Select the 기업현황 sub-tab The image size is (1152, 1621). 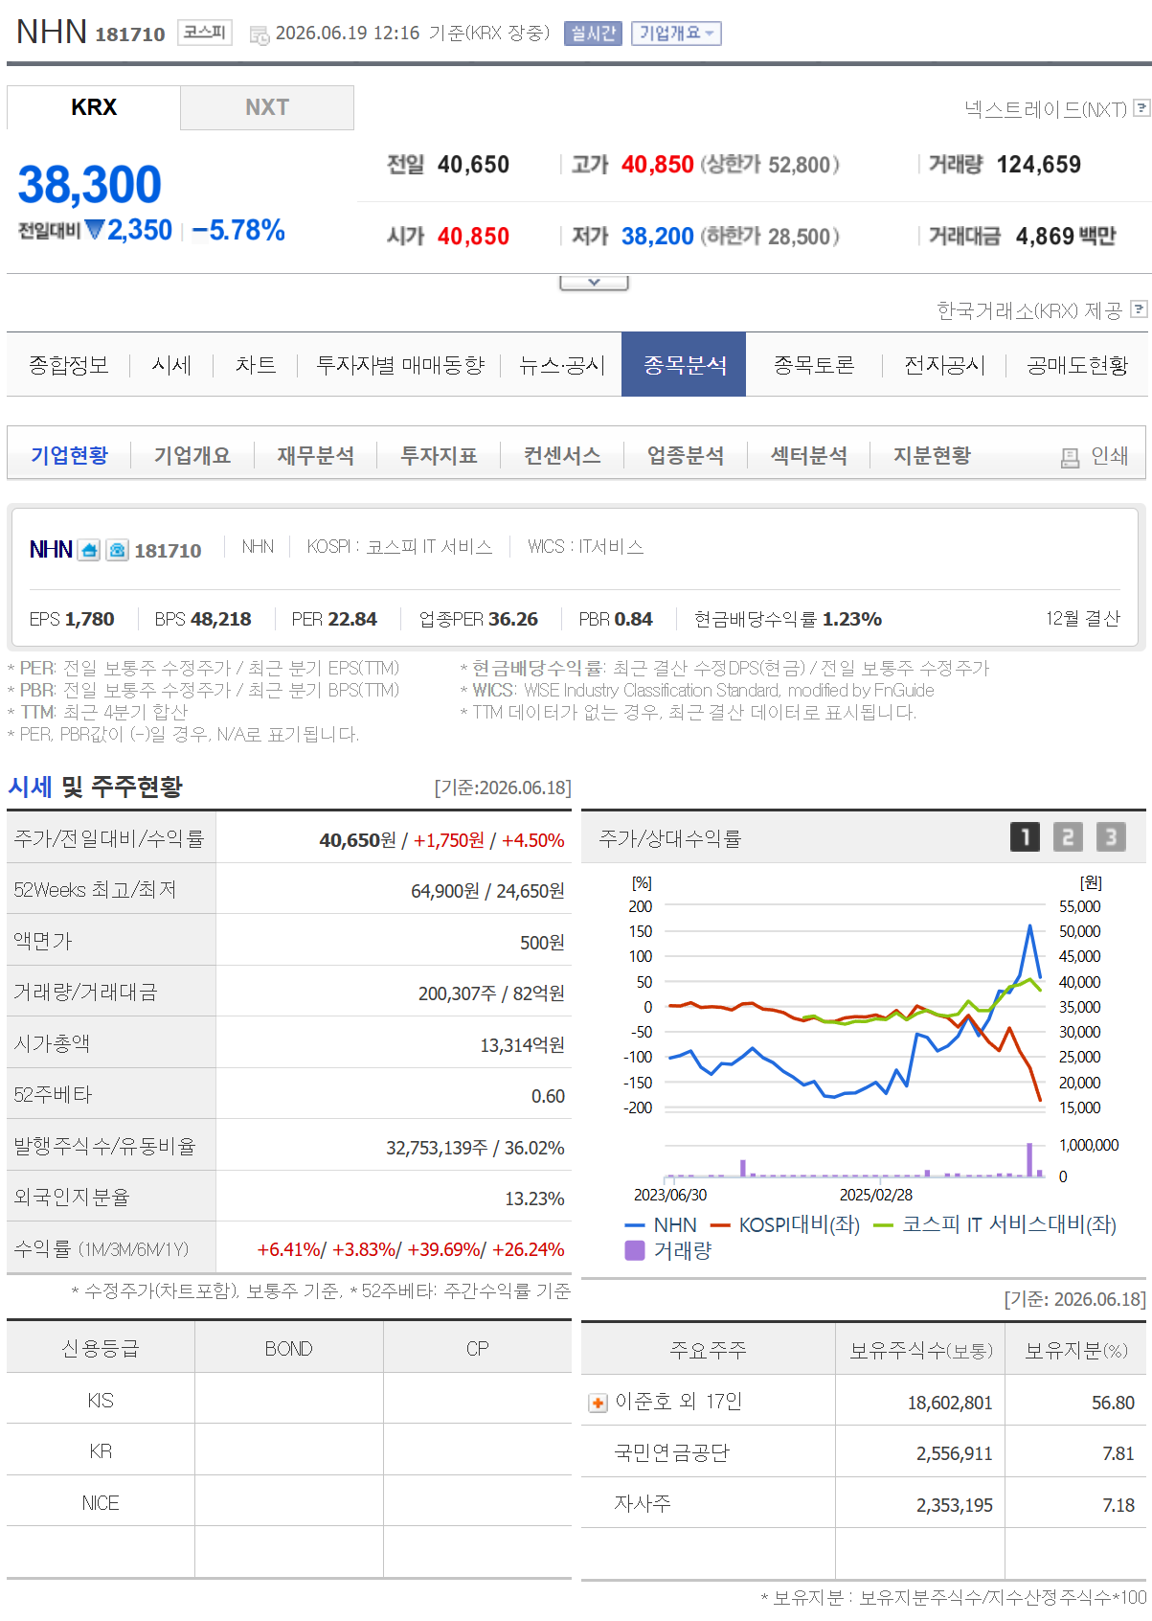tap(69, 455)
